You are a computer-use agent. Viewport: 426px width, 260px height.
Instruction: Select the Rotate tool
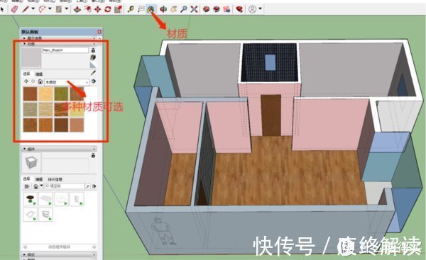click(108, 9)
